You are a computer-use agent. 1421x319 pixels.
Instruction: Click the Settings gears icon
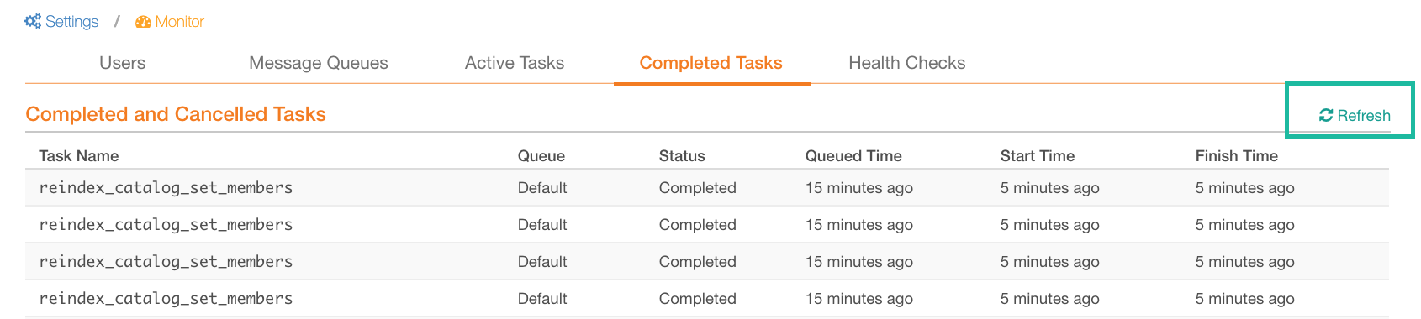[33, 22]
